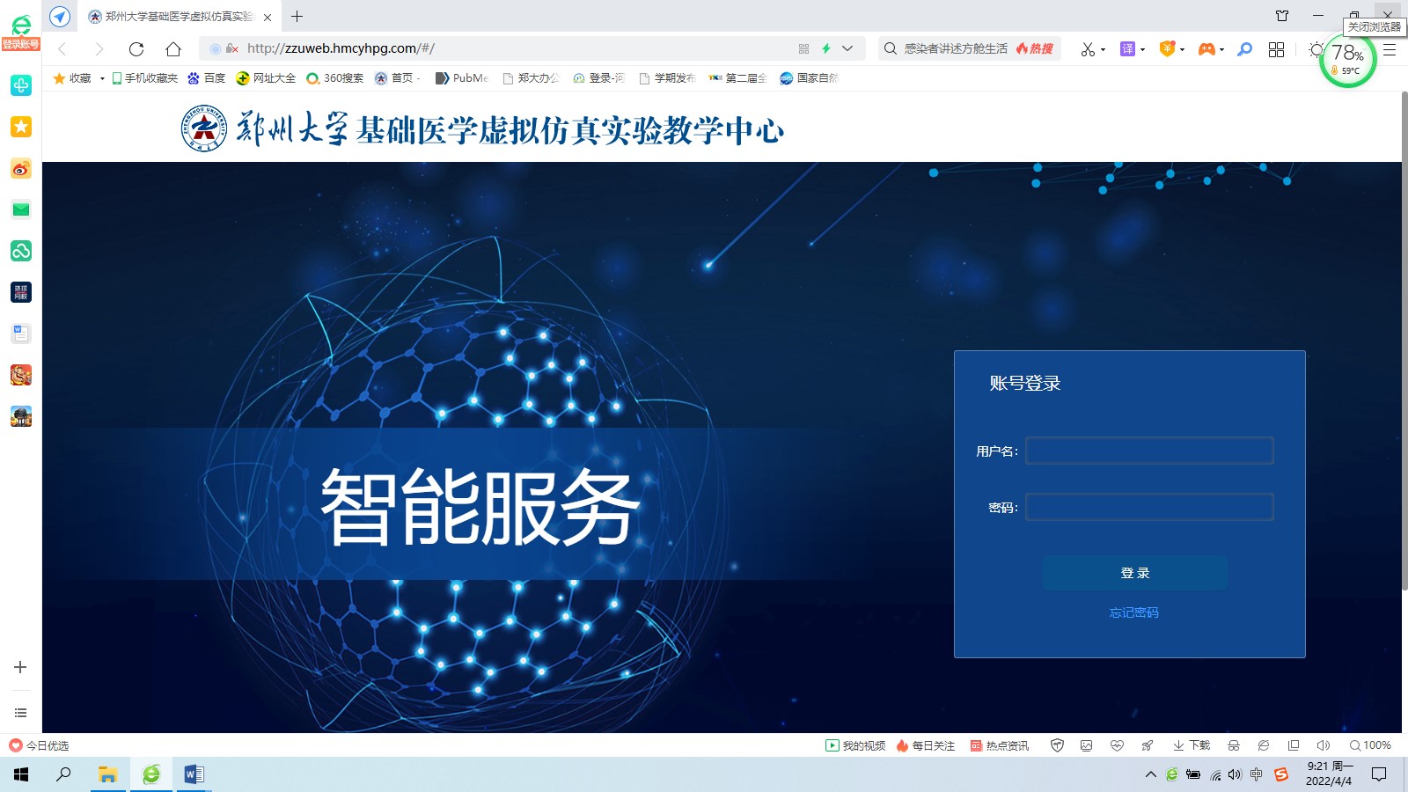Expand the address bar history dropdown
The width and height of the screenshot is (1408, 792).
point(847,49)
